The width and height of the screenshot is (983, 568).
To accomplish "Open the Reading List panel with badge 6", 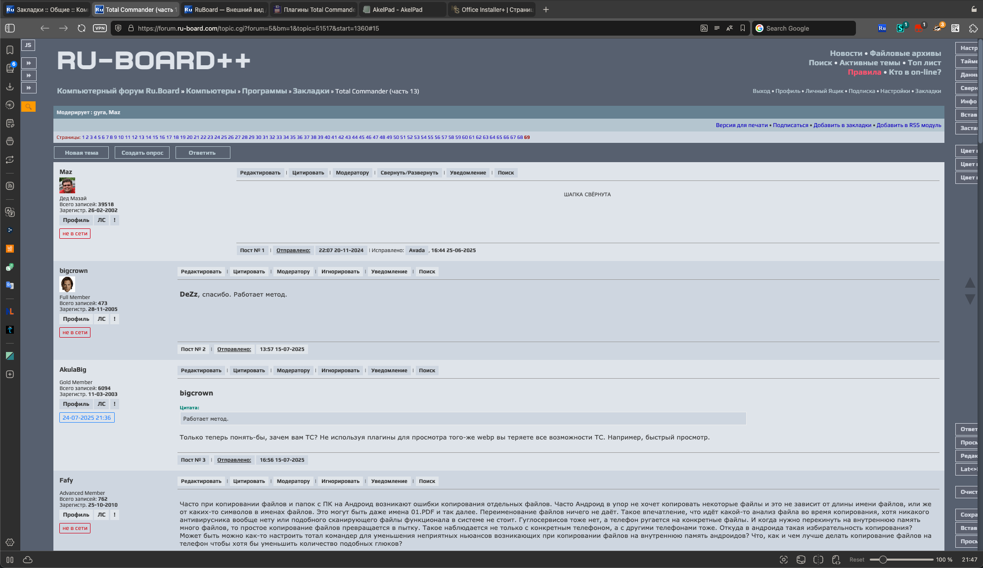I will [10, 68].
